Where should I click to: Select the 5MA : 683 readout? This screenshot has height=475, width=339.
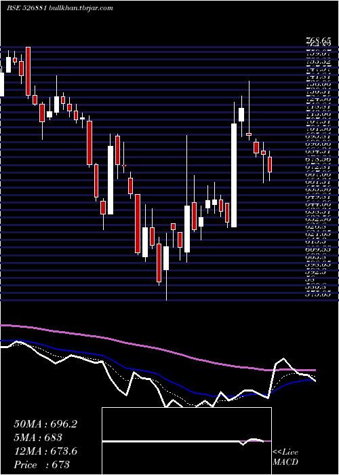(38, 438)
